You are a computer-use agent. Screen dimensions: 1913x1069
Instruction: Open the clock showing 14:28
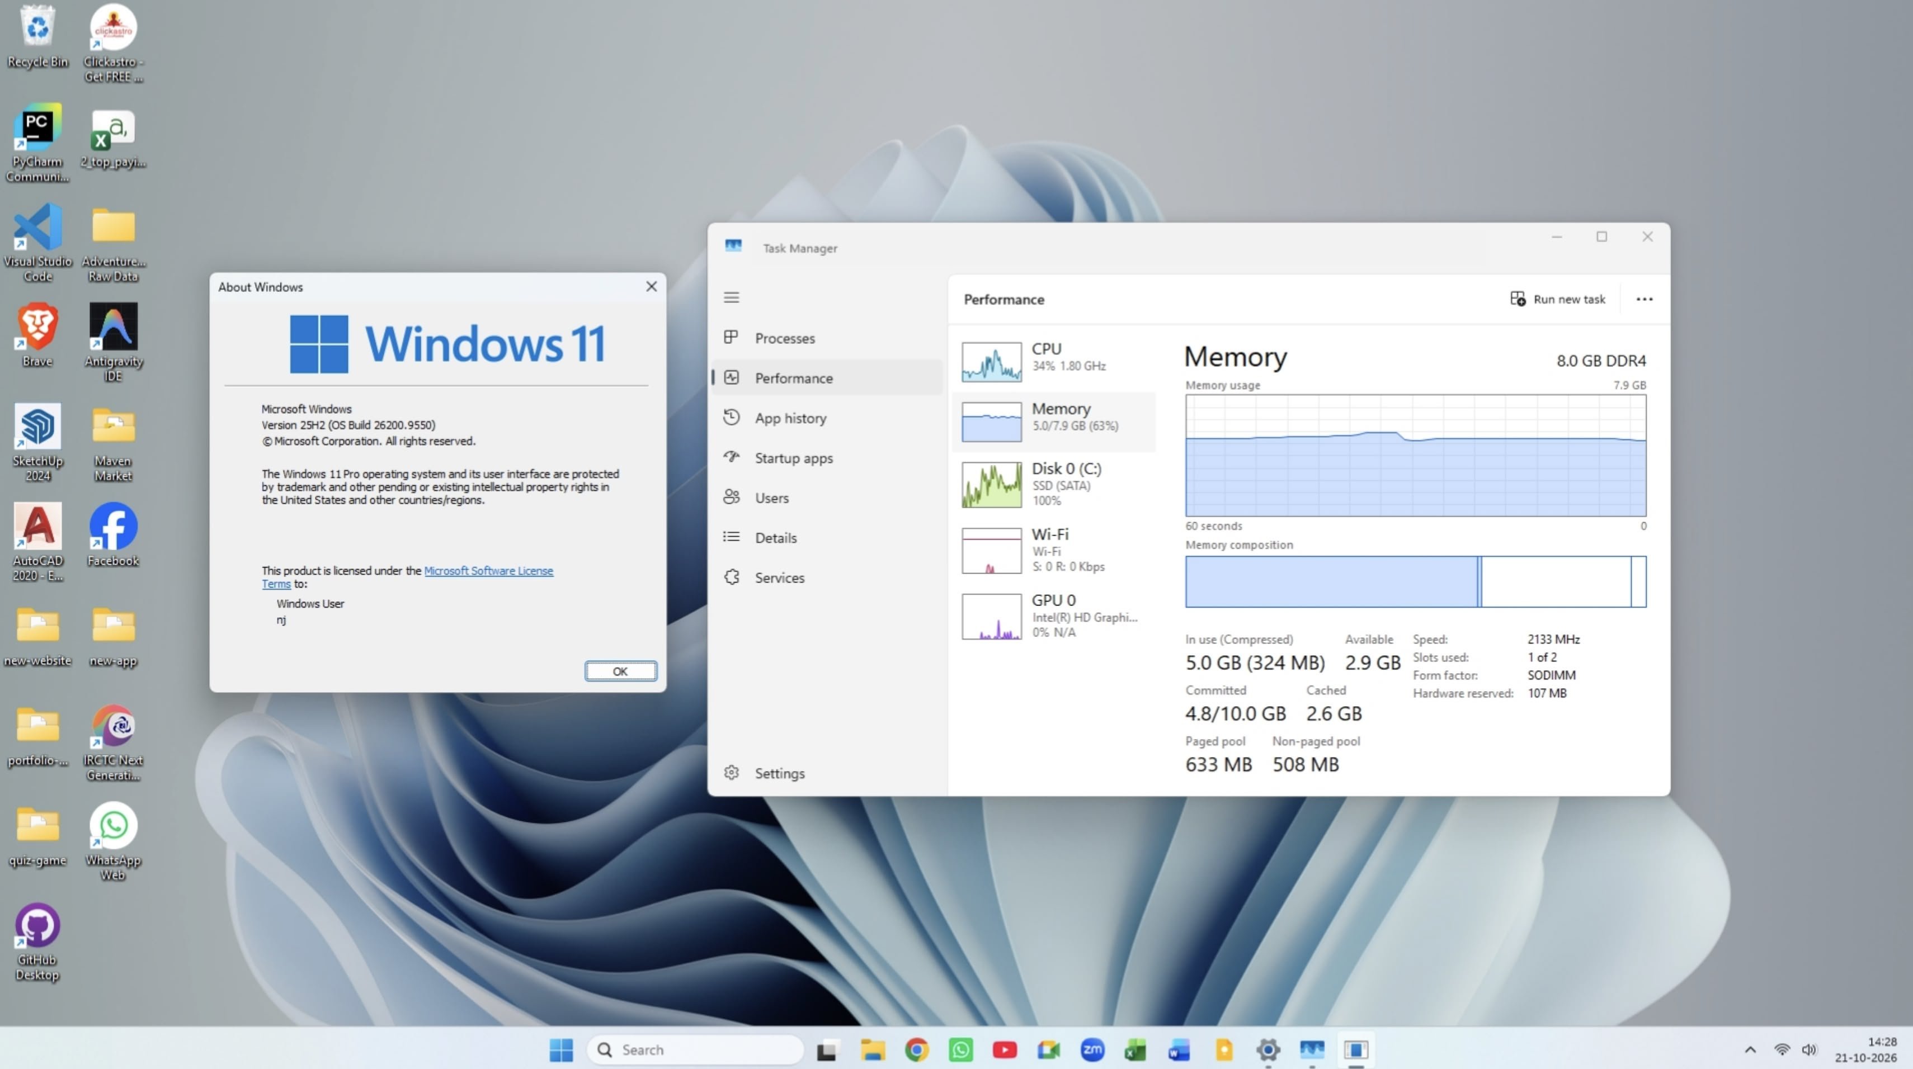[1865, 1049]
